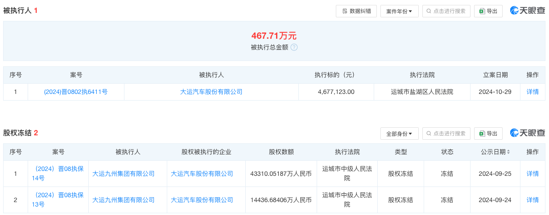Click the 导出 button in 股权冻结 section

click(488, 134)
